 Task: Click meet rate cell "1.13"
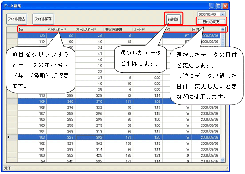(148, 143)
